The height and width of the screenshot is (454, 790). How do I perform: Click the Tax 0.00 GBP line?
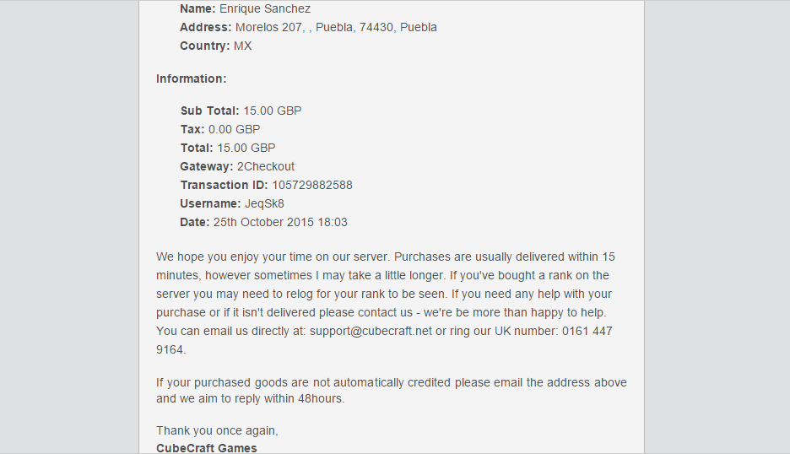220,129
